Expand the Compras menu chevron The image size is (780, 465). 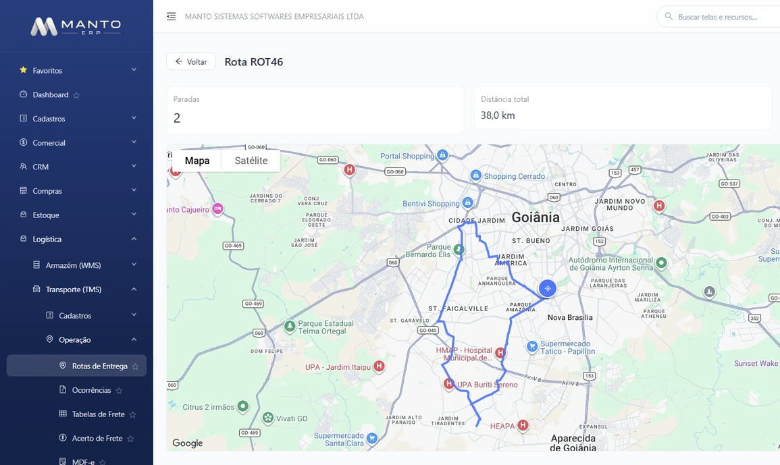(134, 190)
